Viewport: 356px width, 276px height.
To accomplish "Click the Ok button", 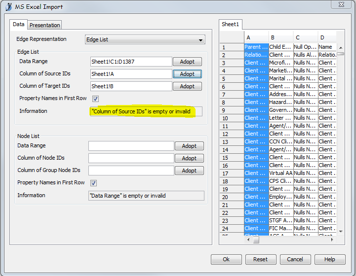I will point(226,259).
